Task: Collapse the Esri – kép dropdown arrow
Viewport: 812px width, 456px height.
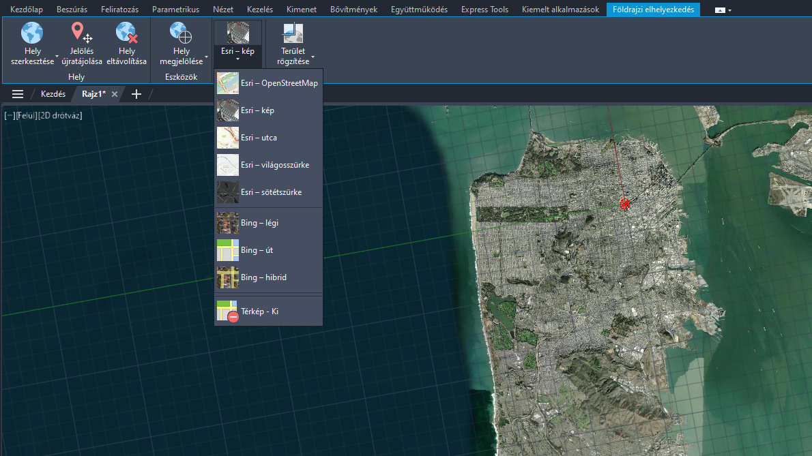Action: 237,59
